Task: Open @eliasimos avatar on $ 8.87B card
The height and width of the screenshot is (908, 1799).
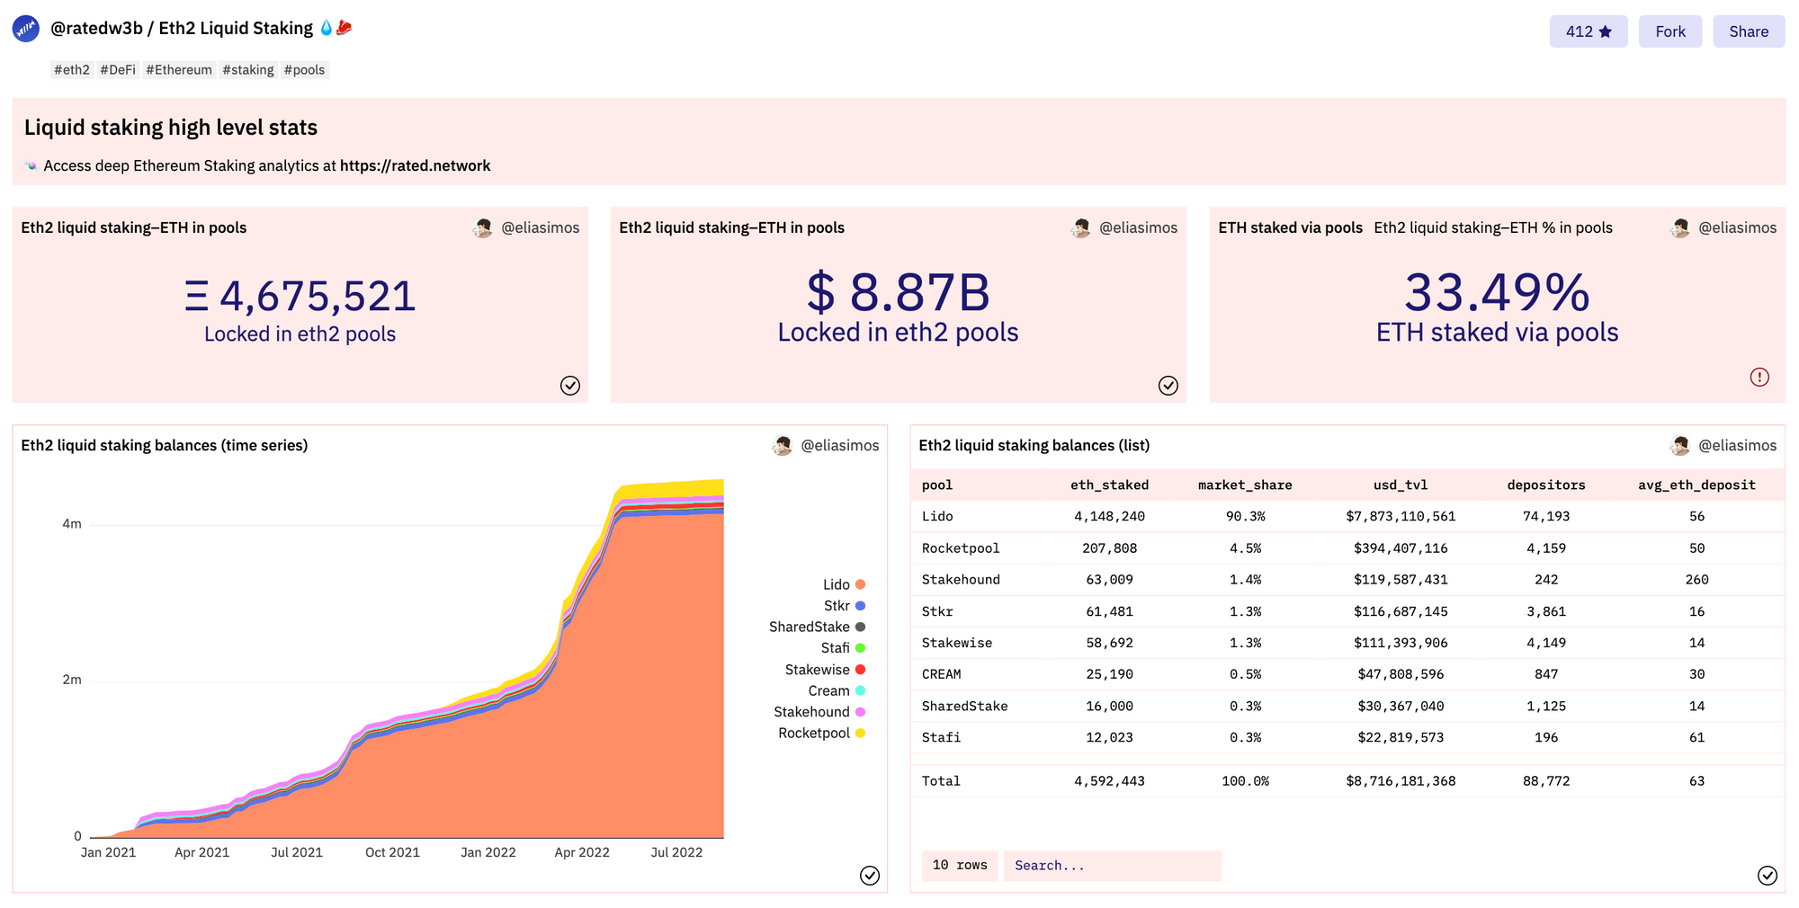Action: point(1081,228)
